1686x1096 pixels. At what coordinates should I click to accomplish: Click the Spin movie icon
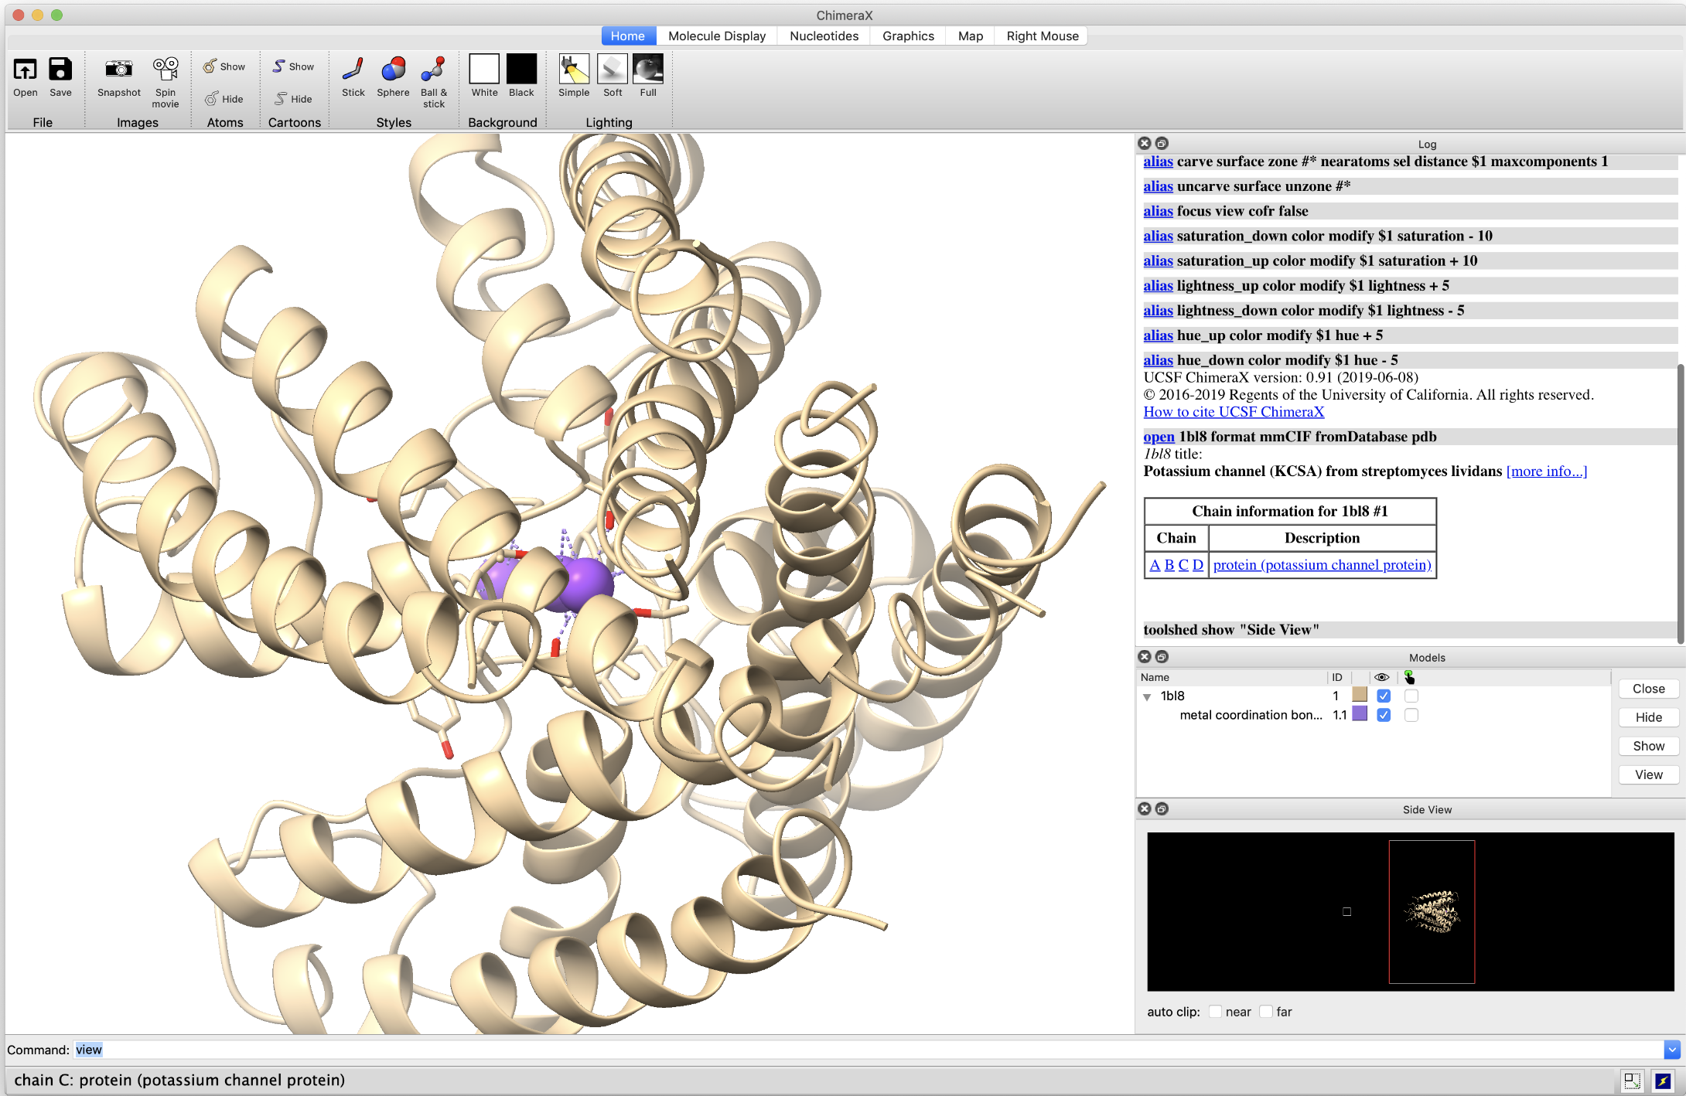166,70
